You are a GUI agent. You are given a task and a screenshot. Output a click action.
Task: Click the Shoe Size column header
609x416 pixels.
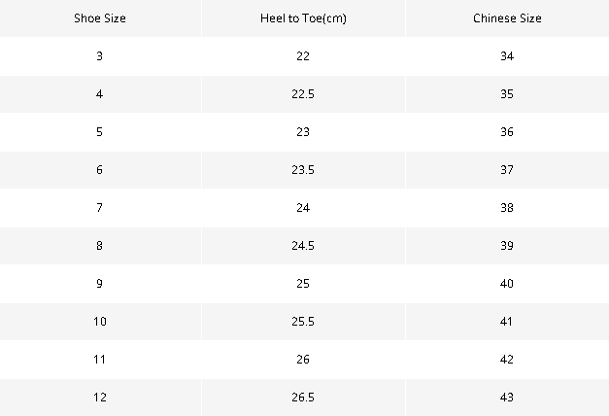tap(100, 18)
